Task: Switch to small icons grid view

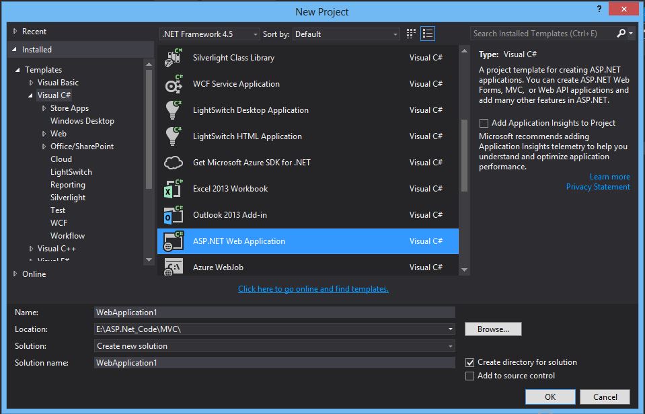Action: (411, 34)
